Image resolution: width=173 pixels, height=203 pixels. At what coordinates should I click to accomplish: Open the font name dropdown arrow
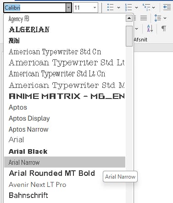[69, 7]
